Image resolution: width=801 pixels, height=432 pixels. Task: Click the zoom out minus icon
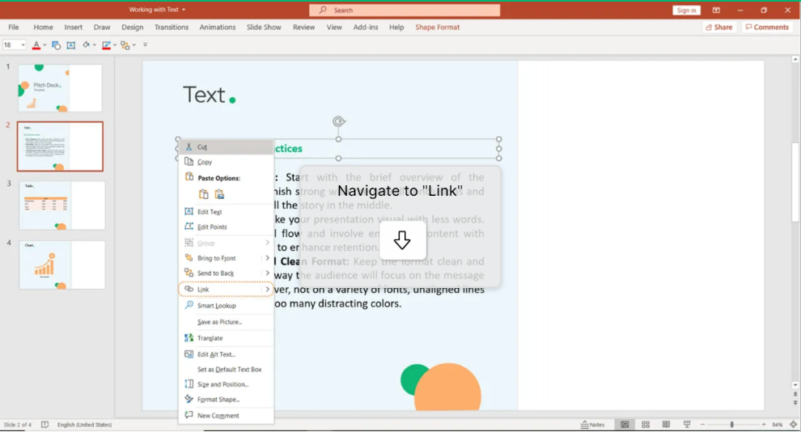[x=702, y=425]
